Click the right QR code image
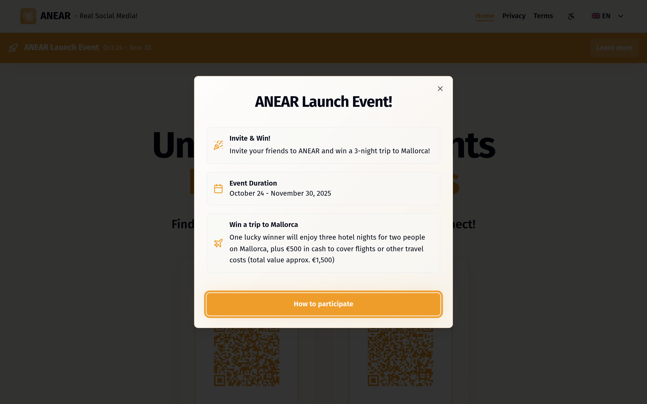647x404 pixels. click(400, 357)
